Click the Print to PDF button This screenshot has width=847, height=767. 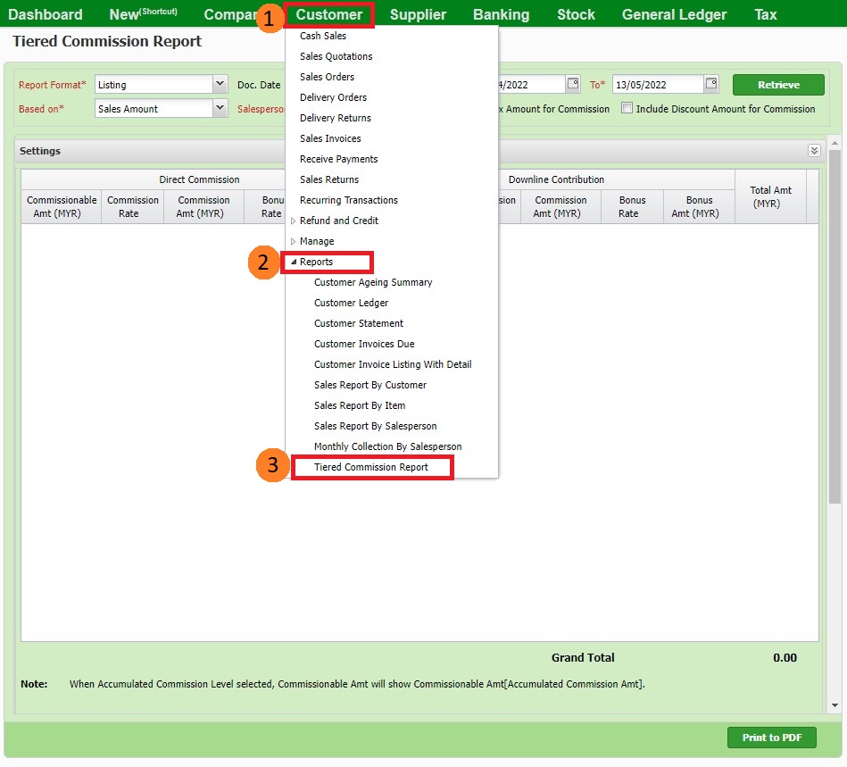tap(771, 738)
